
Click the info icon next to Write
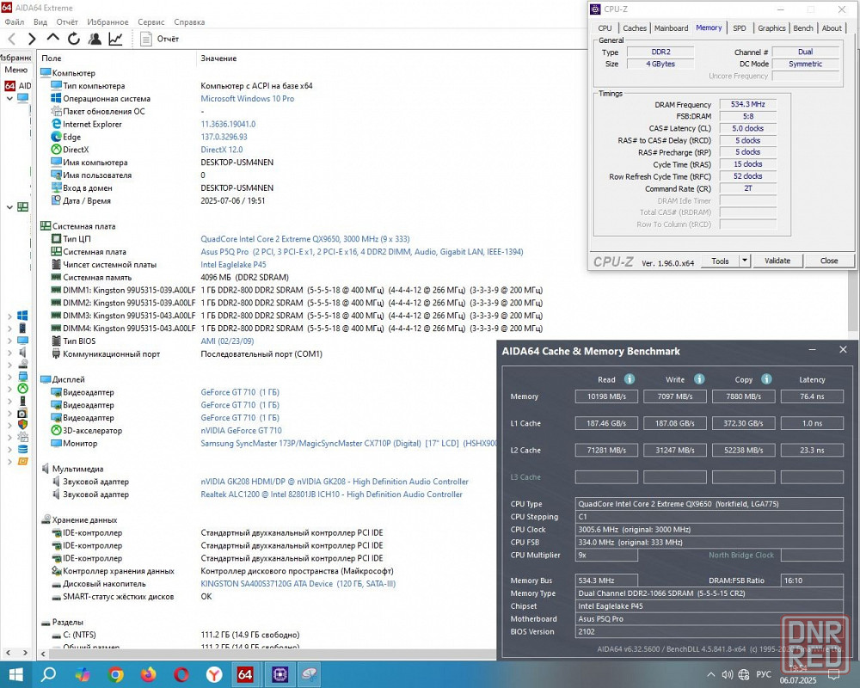(x=698, y=379)
